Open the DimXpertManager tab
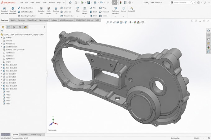211x140 pixels. [x=20, y=27]
